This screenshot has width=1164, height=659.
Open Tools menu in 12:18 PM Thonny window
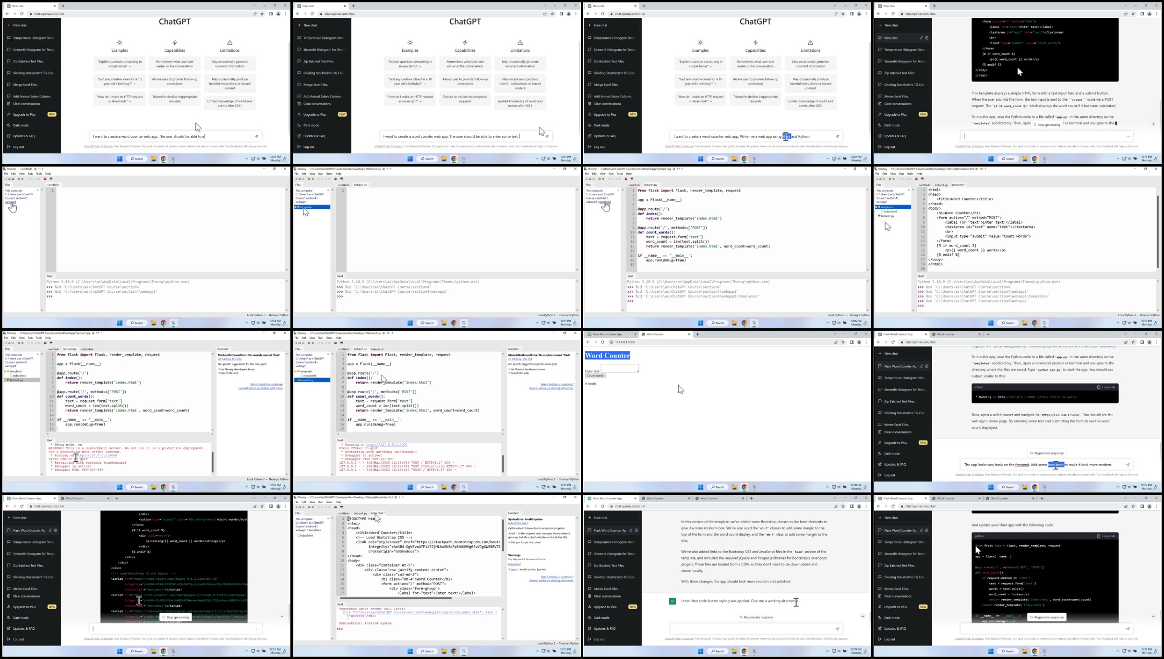click(39, 338)
